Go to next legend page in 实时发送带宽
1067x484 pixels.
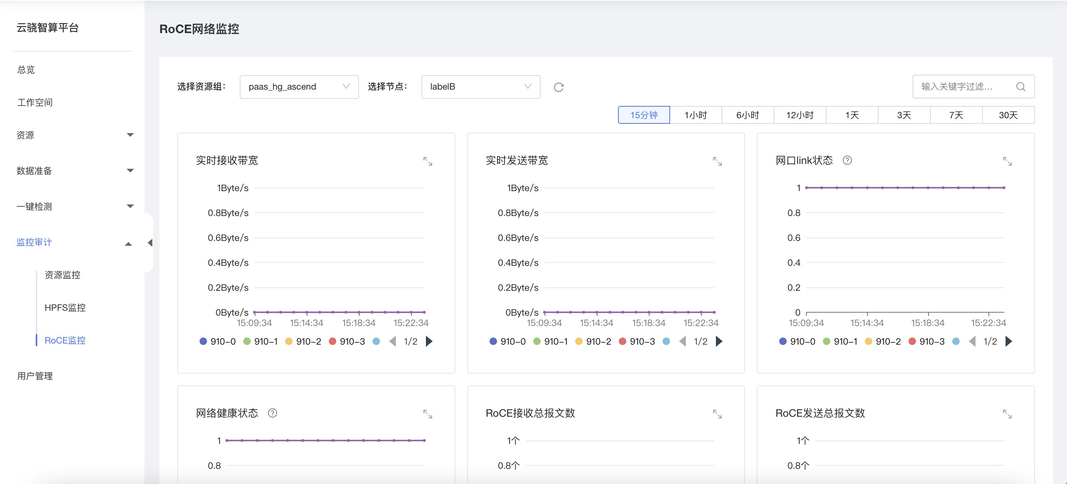719,341
